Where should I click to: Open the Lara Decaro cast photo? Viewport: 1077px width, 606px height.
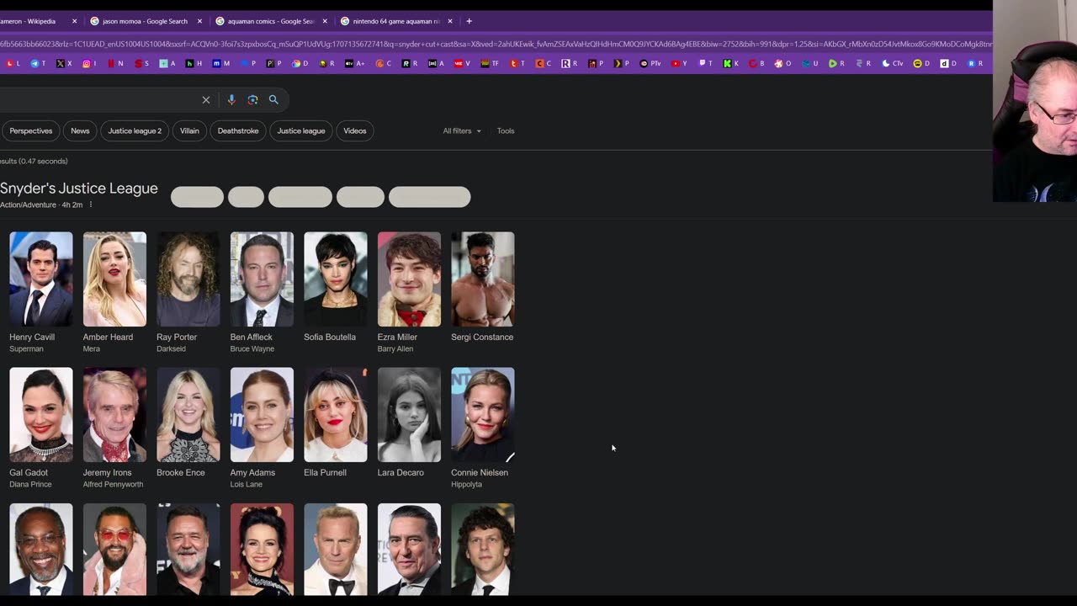point(409,415)
